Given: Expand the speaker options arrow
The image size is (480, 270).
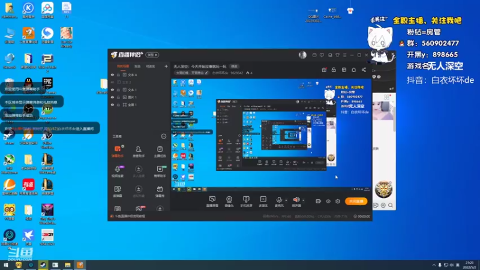Looking at the screenshot, I should click(x=304, y=200).
